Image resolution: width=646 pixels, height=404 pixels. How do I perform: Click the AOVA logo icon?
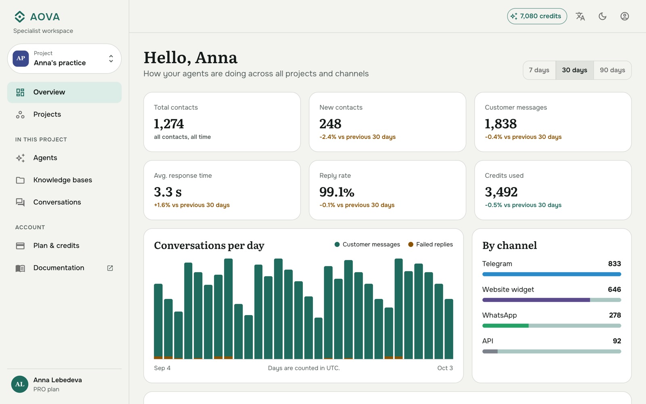pos(20,17)
